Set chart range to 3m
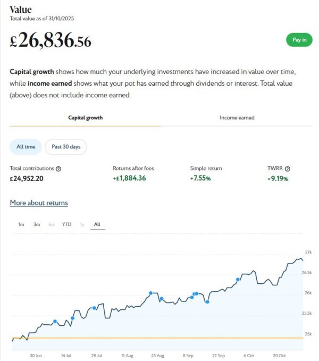Screen dimensions: 319x361 [37, 224]
